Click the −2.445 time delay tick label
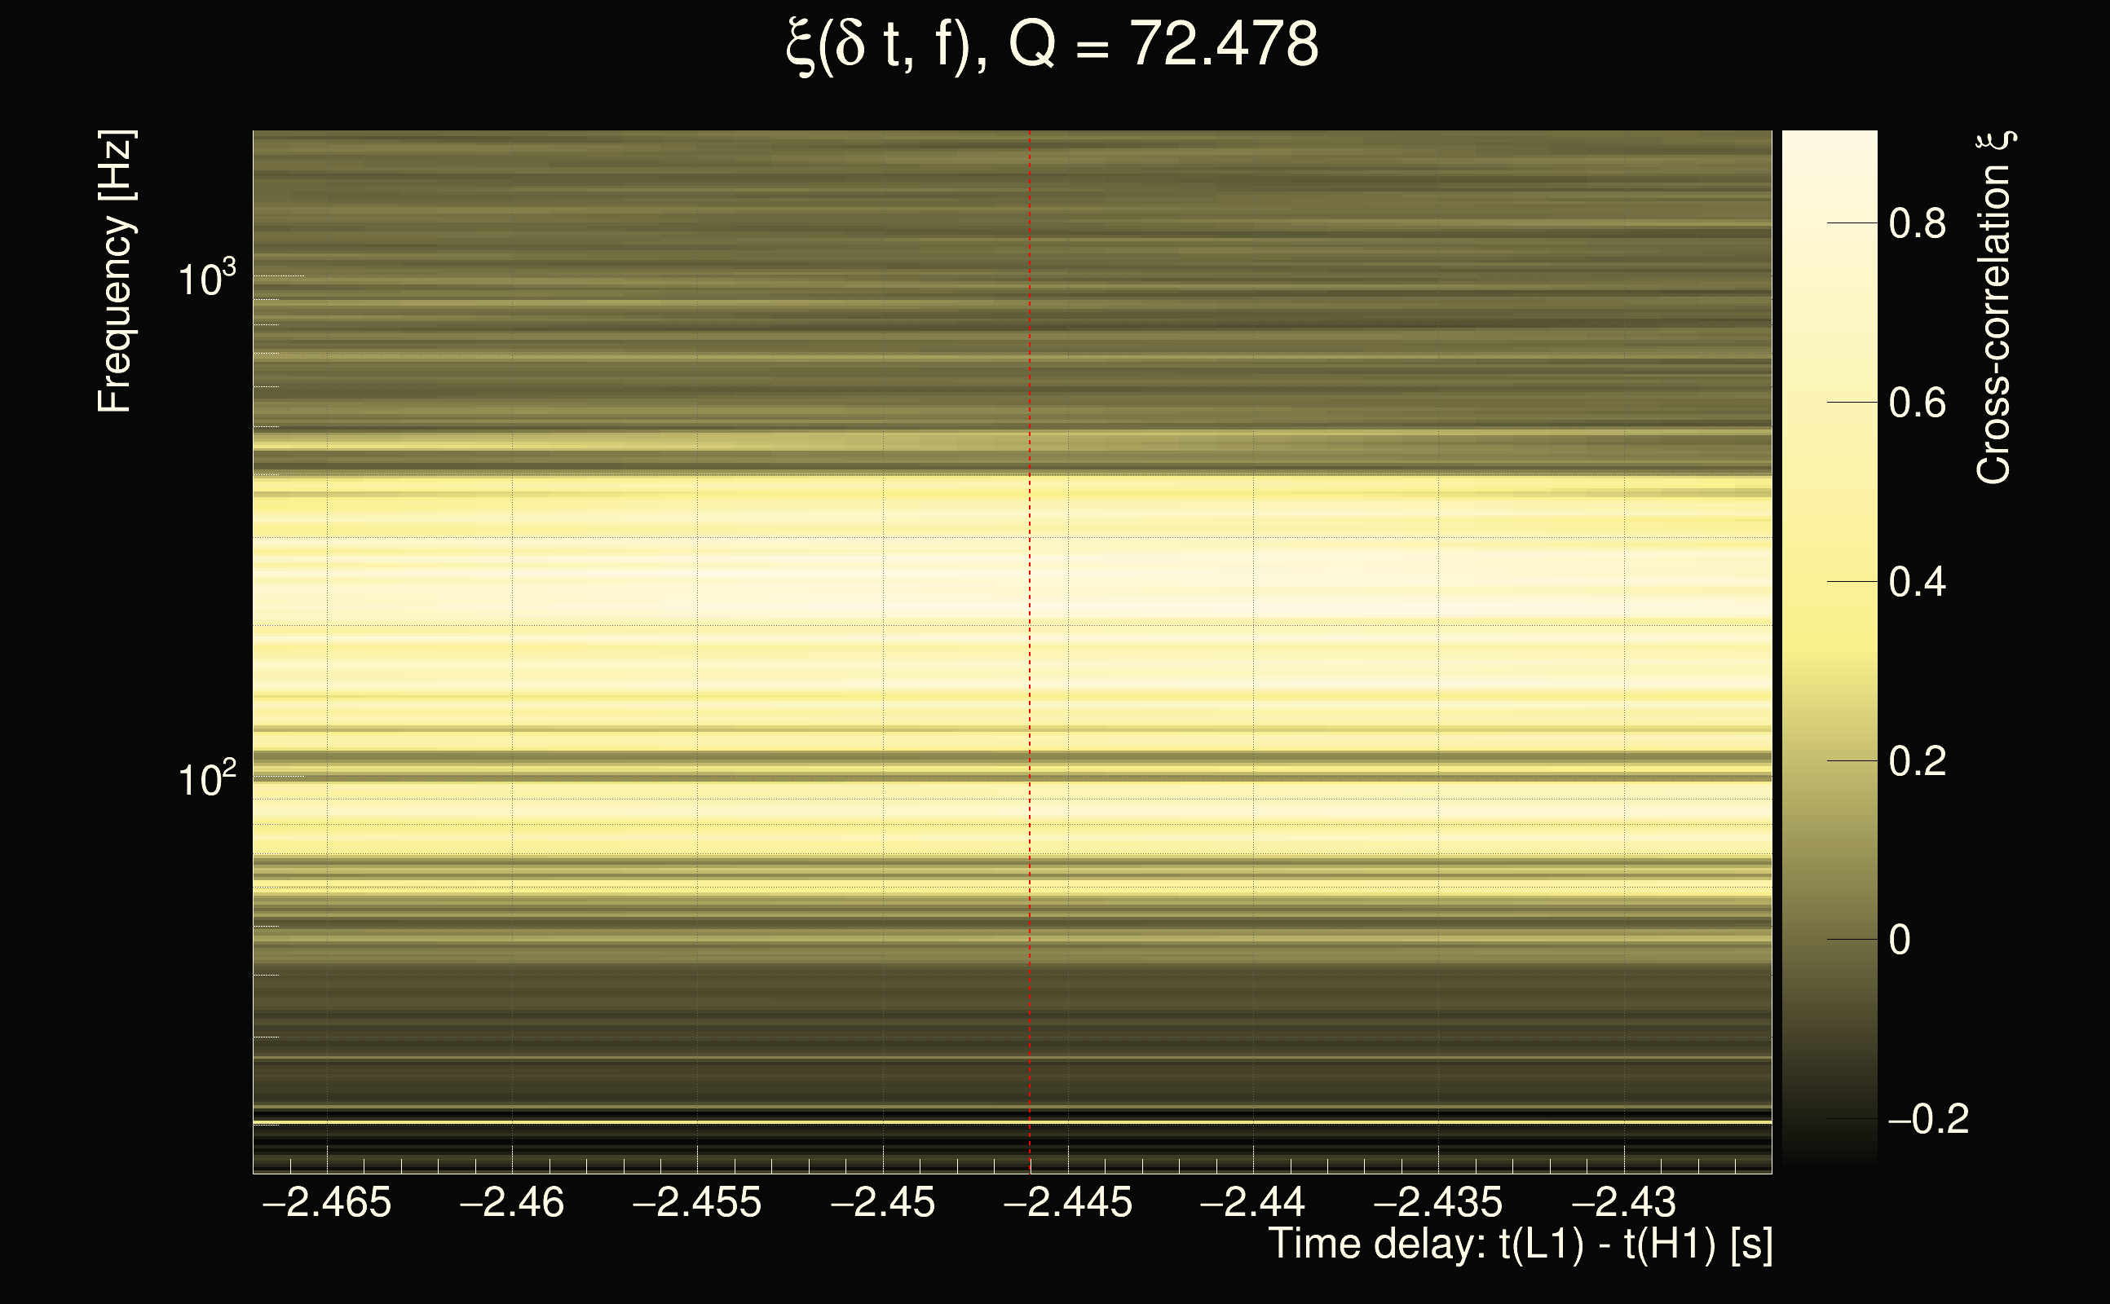The image size is (2110, 1304). (1068, 1202)
